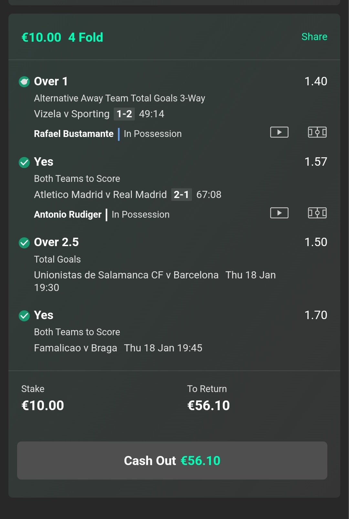
Task: Click green check icon beside Over 2.5
Action: click(x=24, y=243)
